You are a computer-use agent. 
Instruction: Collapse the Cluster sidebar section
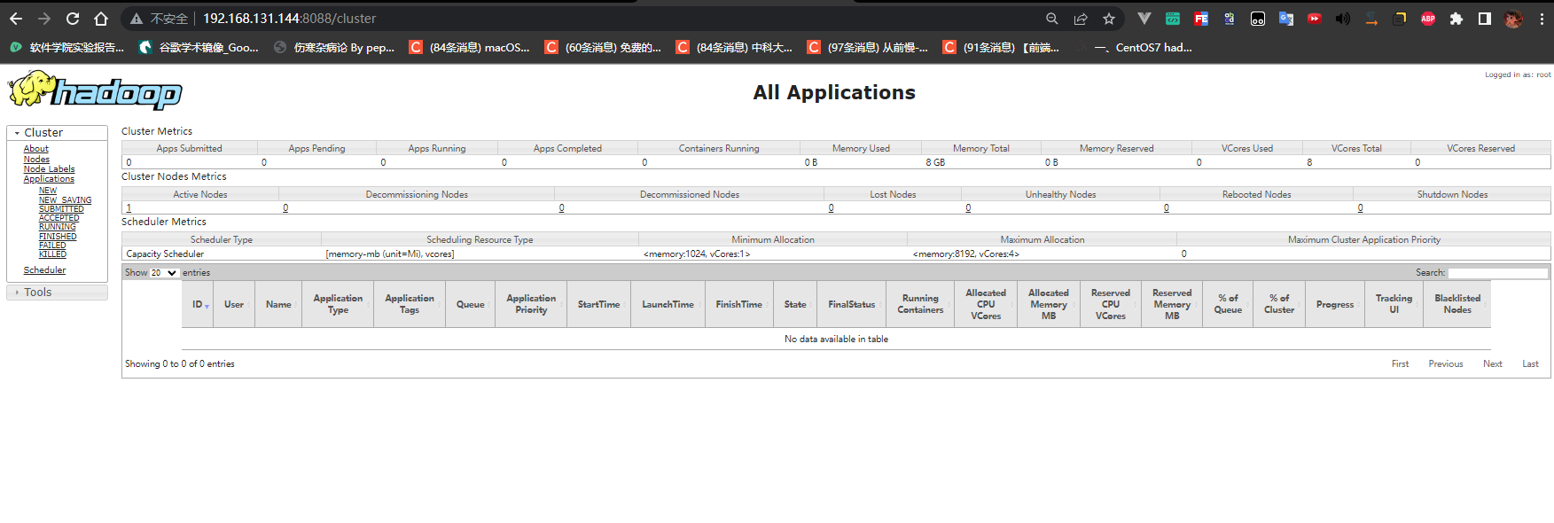[43, 133]
